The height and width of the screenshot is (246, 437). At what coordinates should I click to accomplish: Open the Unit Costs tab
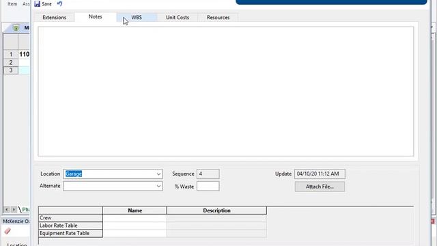point(178,17)
